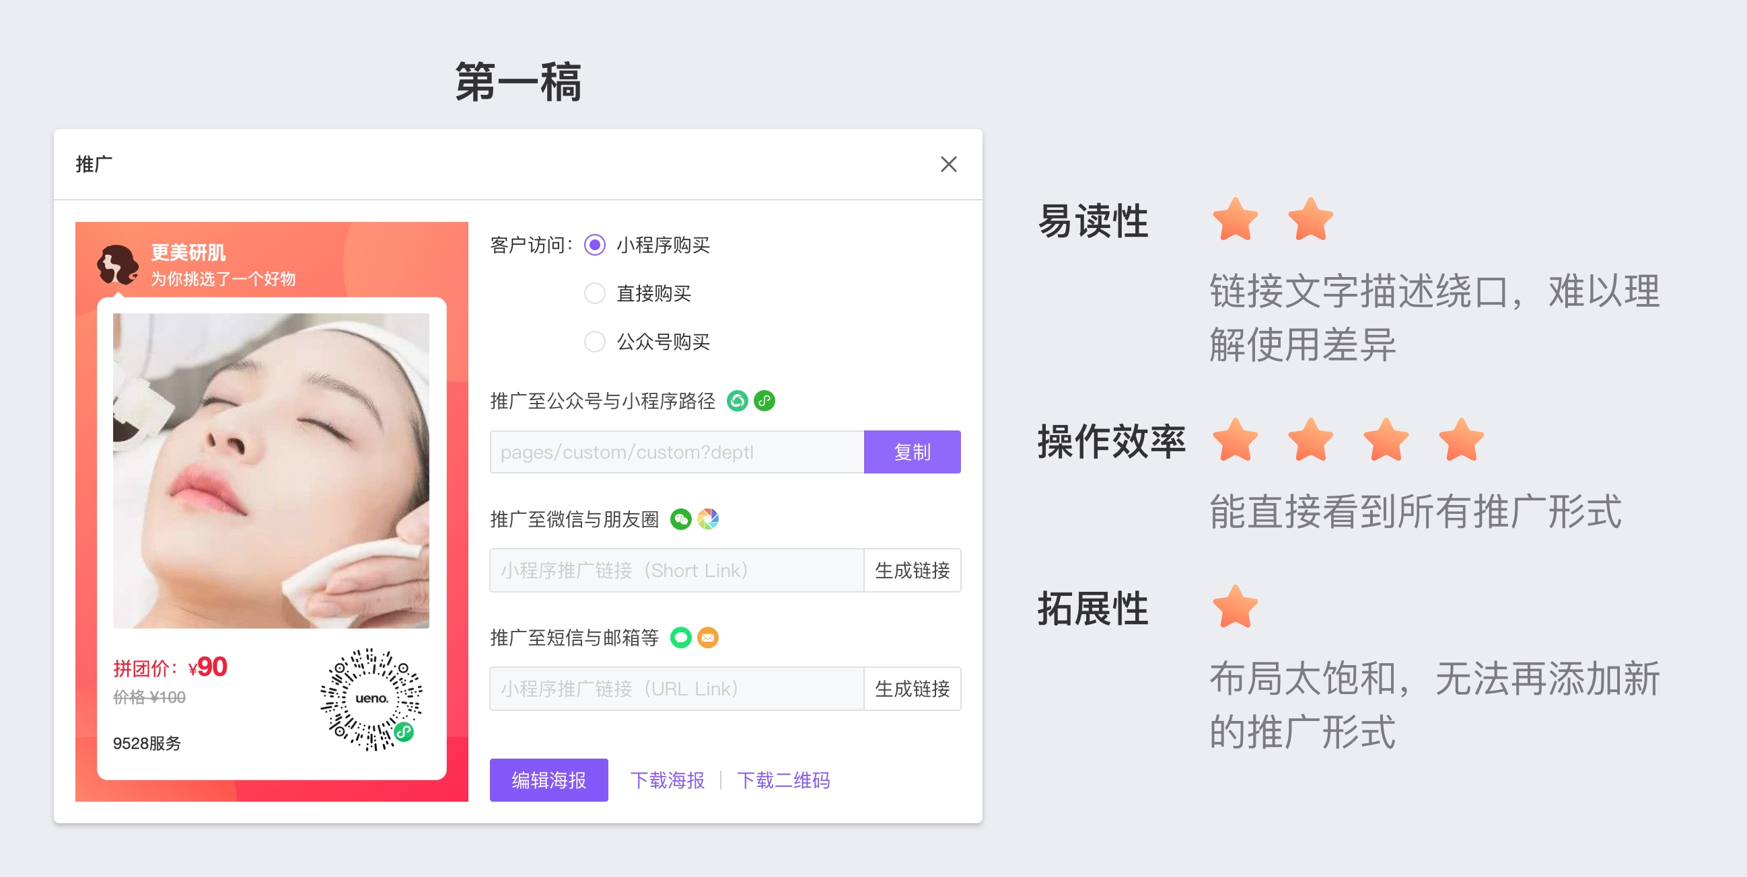Select the 小程序购买 radio option
The image size is (1747, 877).
click(x=595, y=245)
